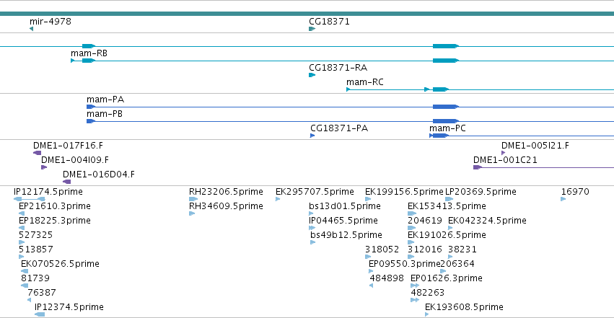This screenshot has height=318, width=614.
Task: Select the RH34609.5prime EST
Action: (x=192, y=213)
